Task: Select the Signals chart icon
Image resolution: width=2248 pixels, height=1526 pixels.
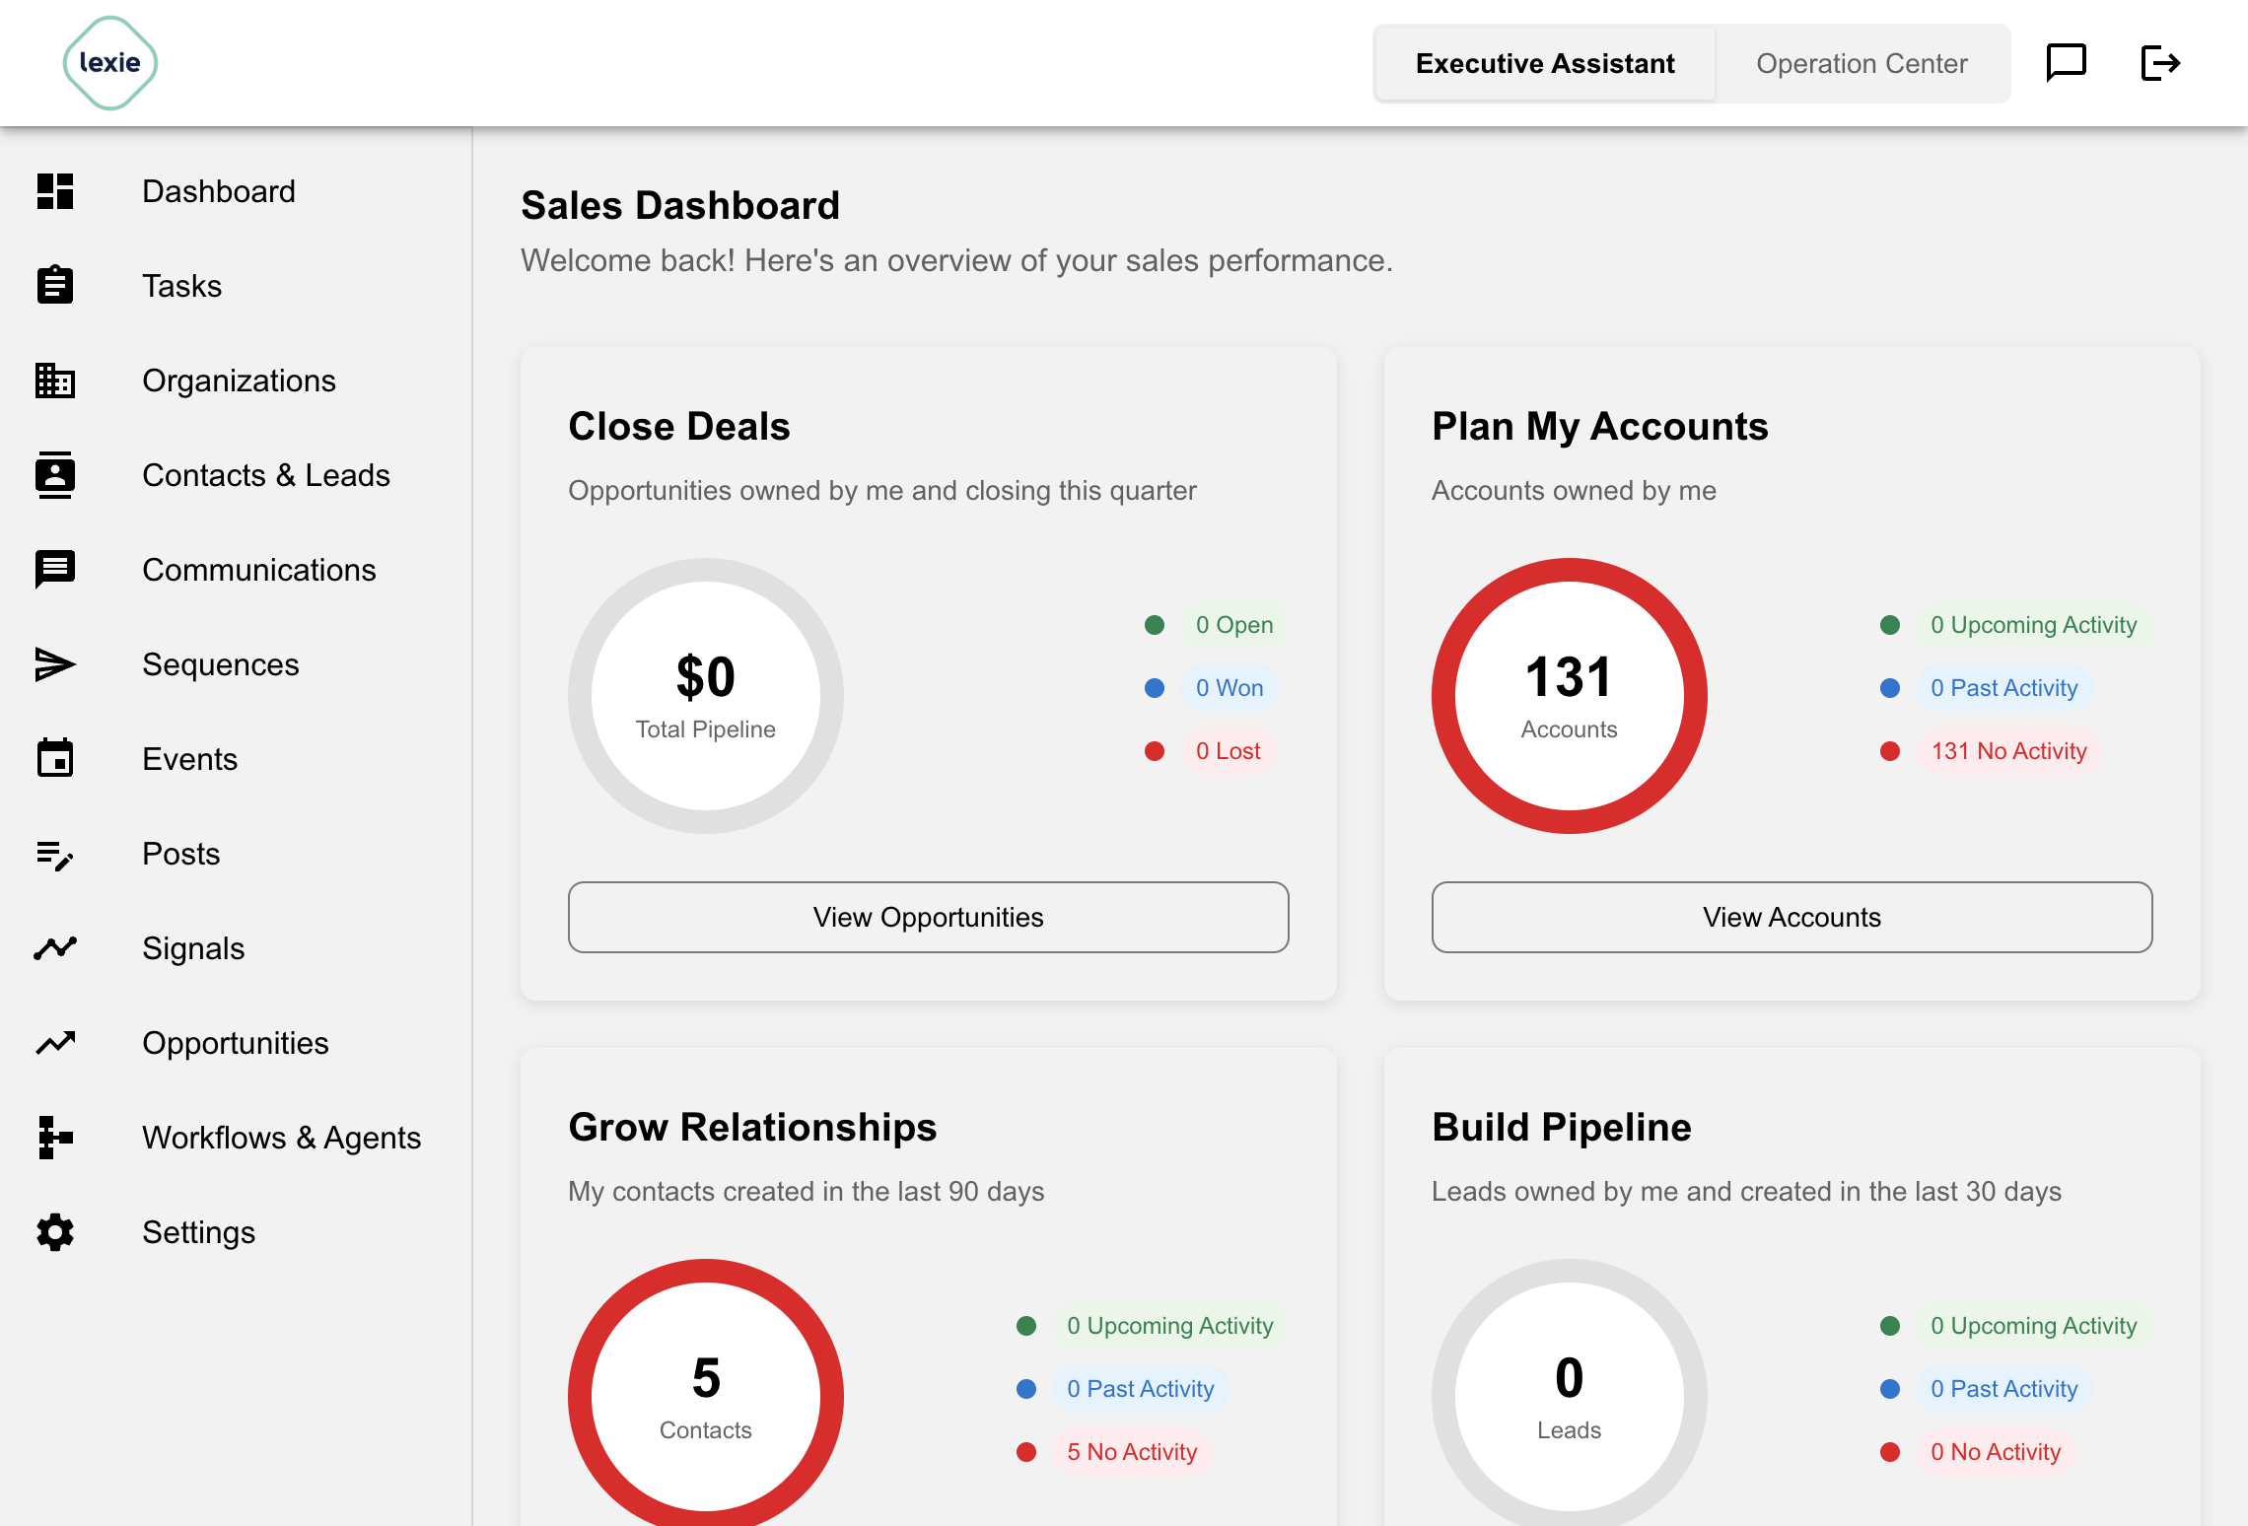Action: 55,948
